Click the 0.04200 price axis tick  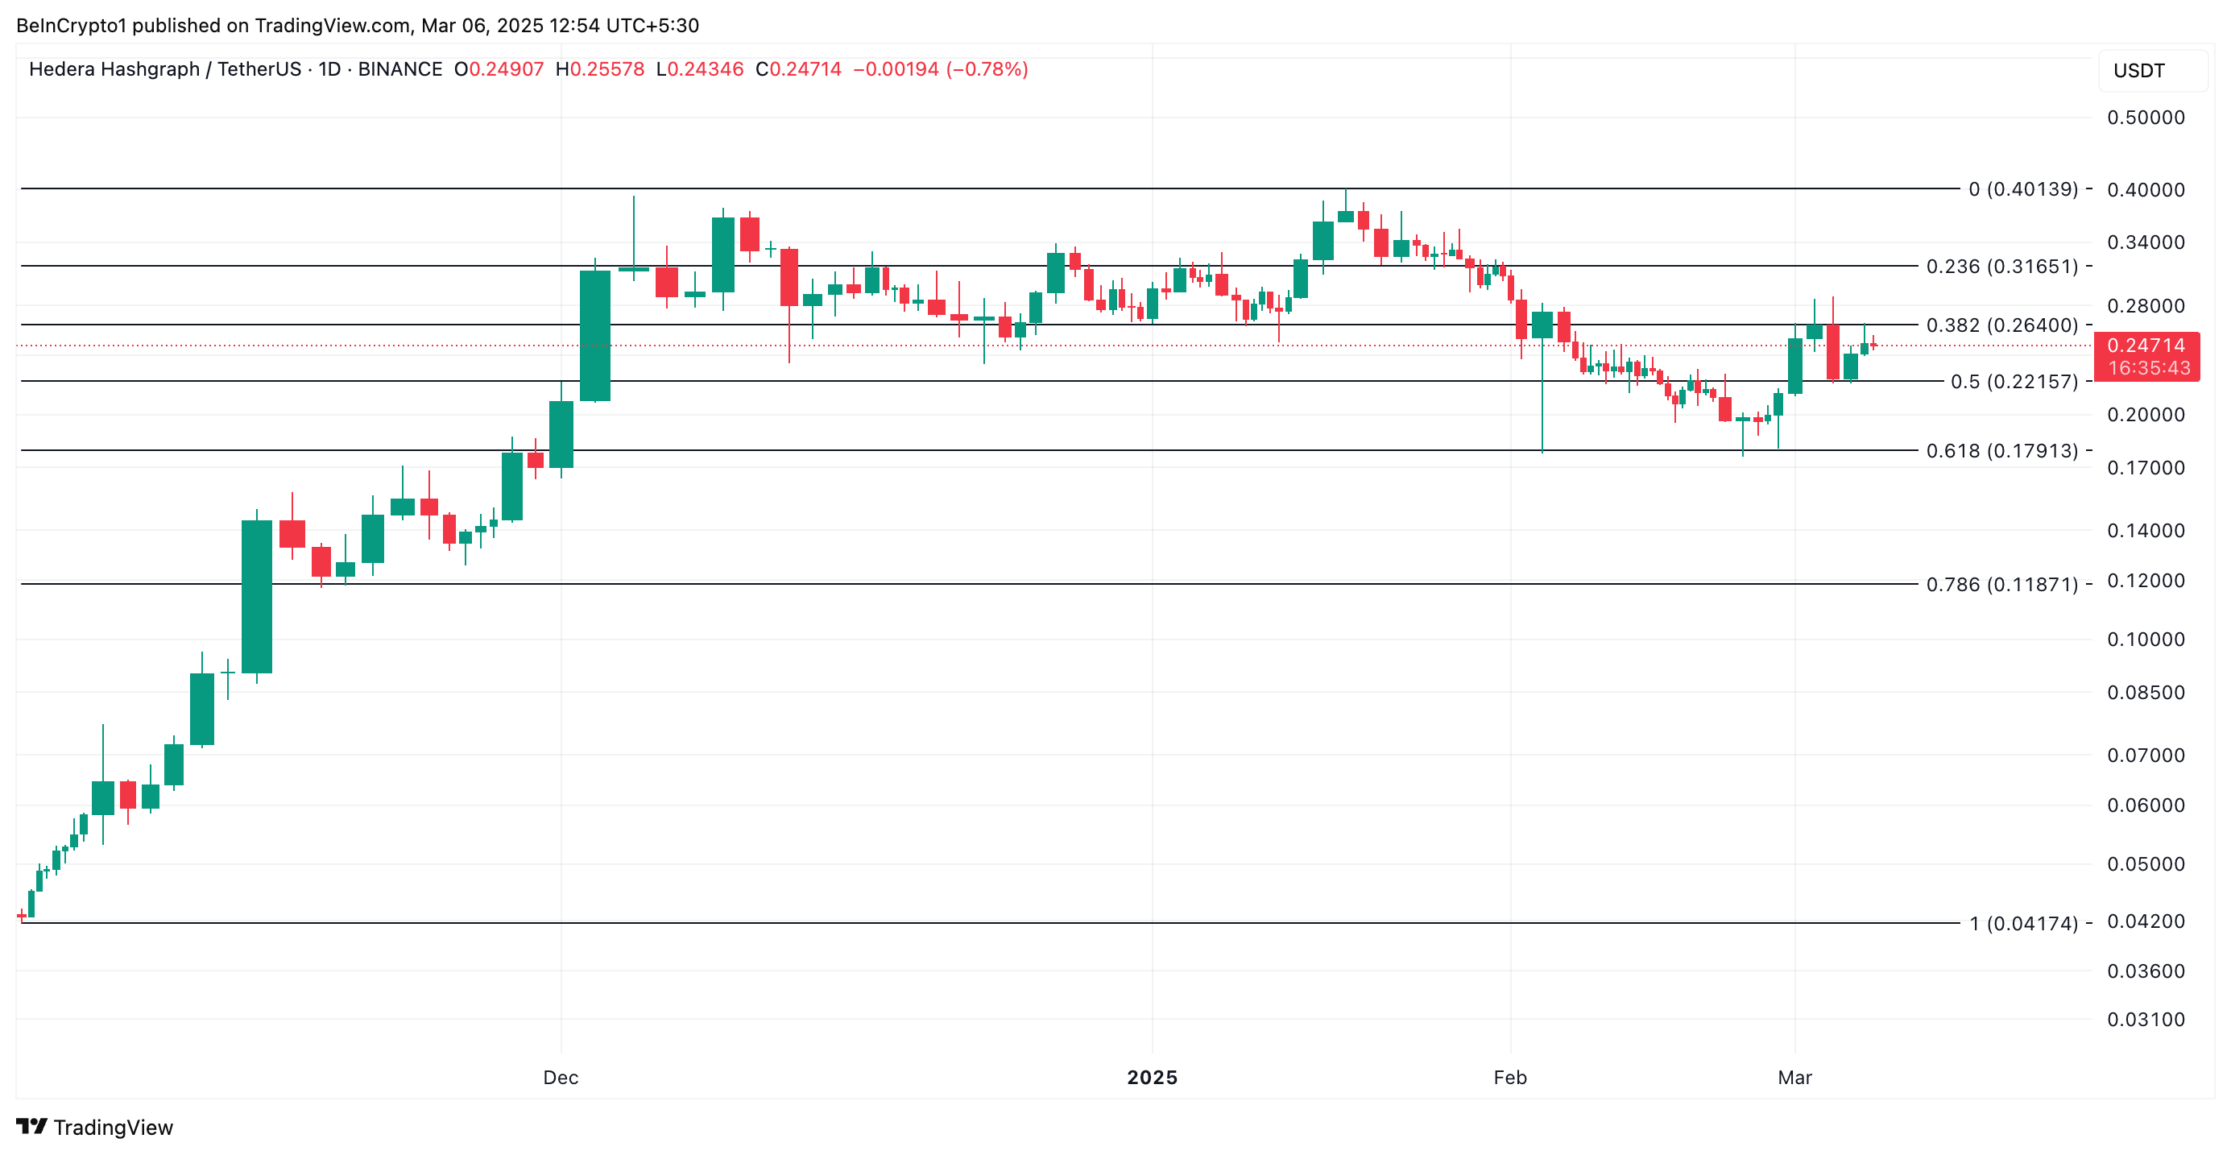coord(2146,921)
